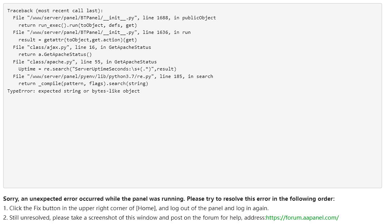This screenshot has height=224, width=386.
Task: Click the TypeError message line
Action: [x=73, y=91]
